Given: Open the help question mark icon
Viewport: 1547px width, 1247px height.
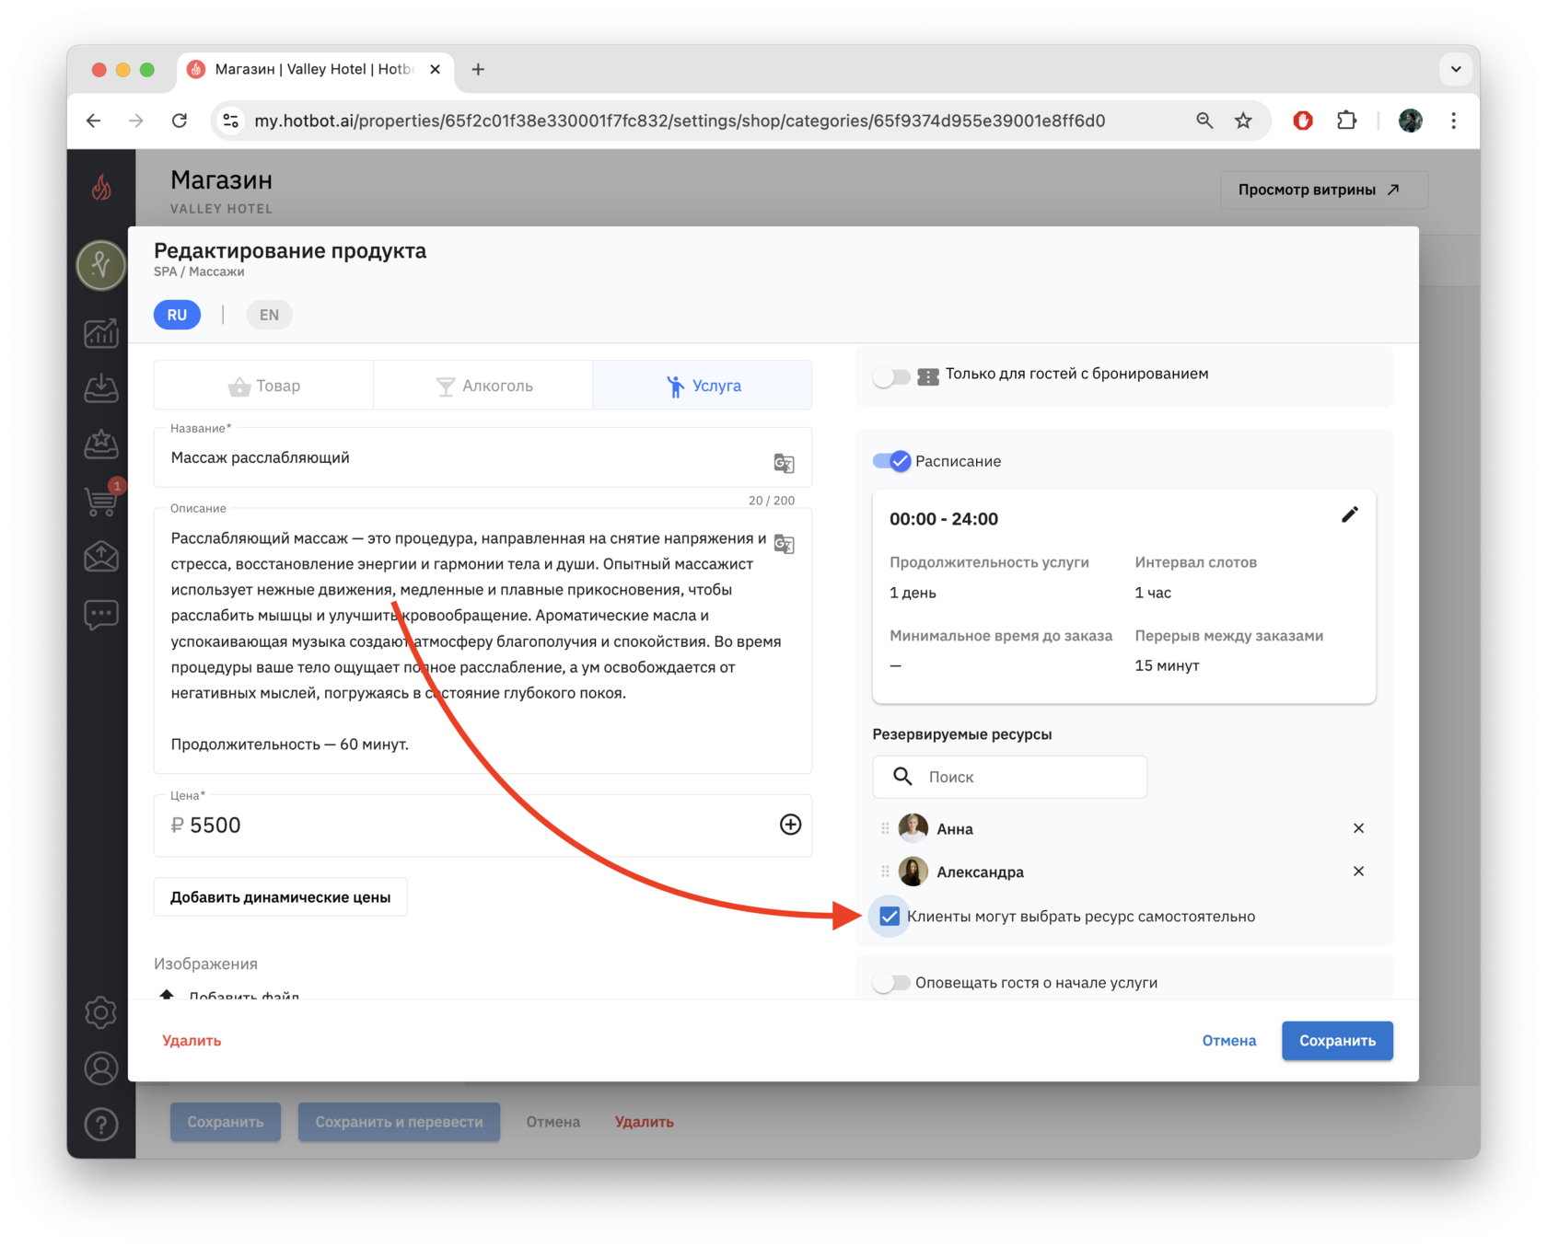Looking at the screenshot, I should [101, 1125].
